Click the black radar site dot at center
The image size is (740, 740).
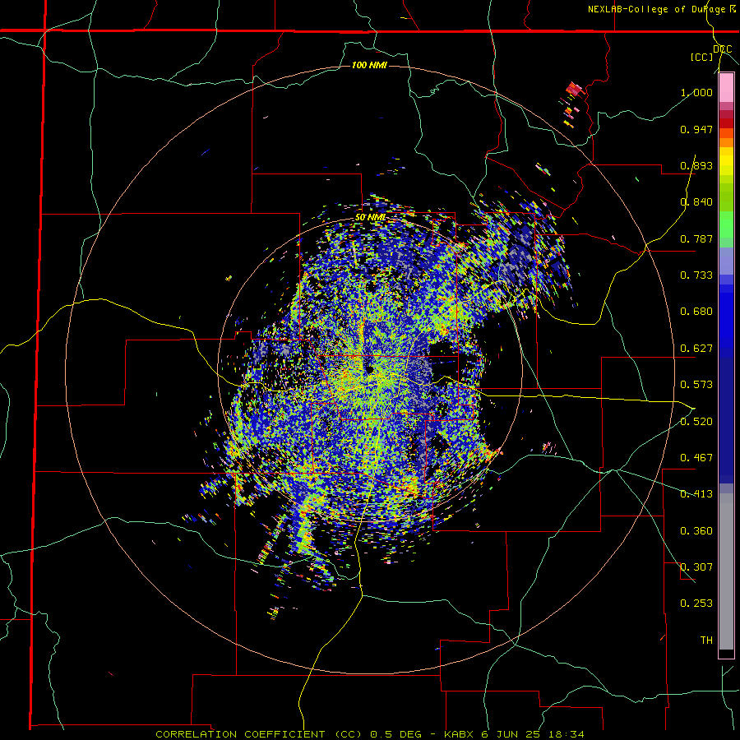click(x=369, y=369)
